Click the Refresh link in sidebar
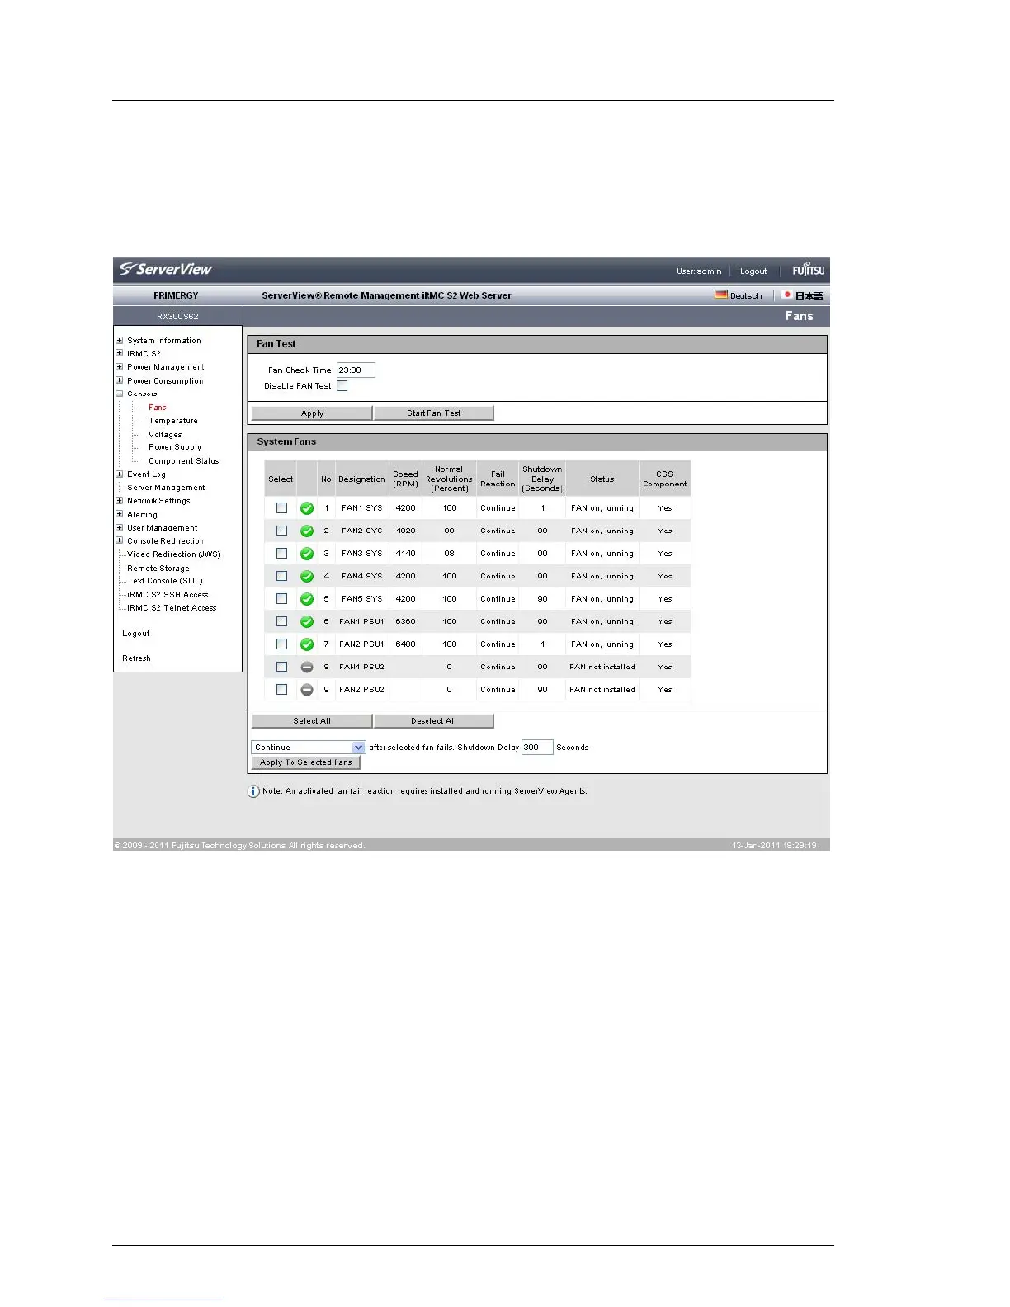Screen dimensions: 1010x1307 pos(136,658)
